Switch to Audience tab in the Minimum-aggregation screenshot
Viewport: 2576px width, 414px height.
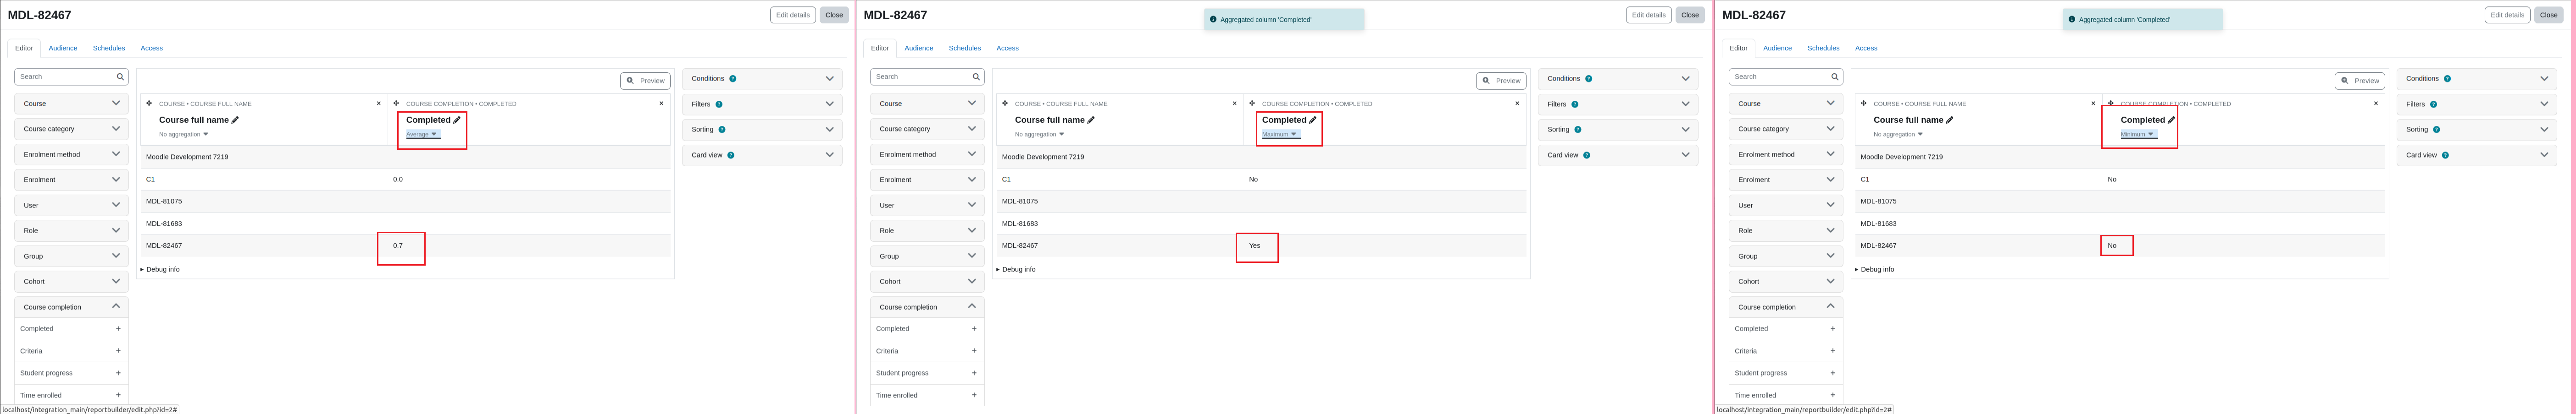coord(1777,48)
